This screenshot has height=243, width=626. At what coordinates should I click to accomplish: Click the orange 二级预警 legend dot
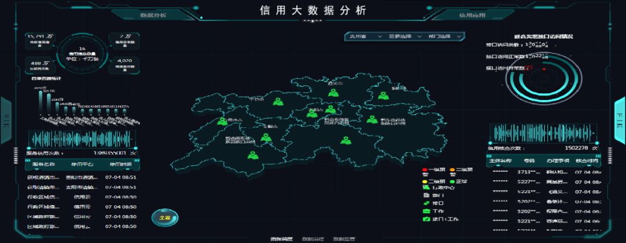coord(452,170)
